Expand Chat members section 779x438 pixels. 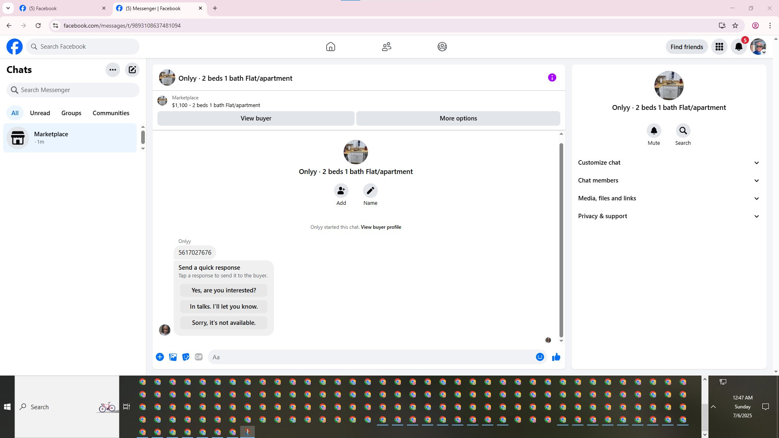(668, 180)
